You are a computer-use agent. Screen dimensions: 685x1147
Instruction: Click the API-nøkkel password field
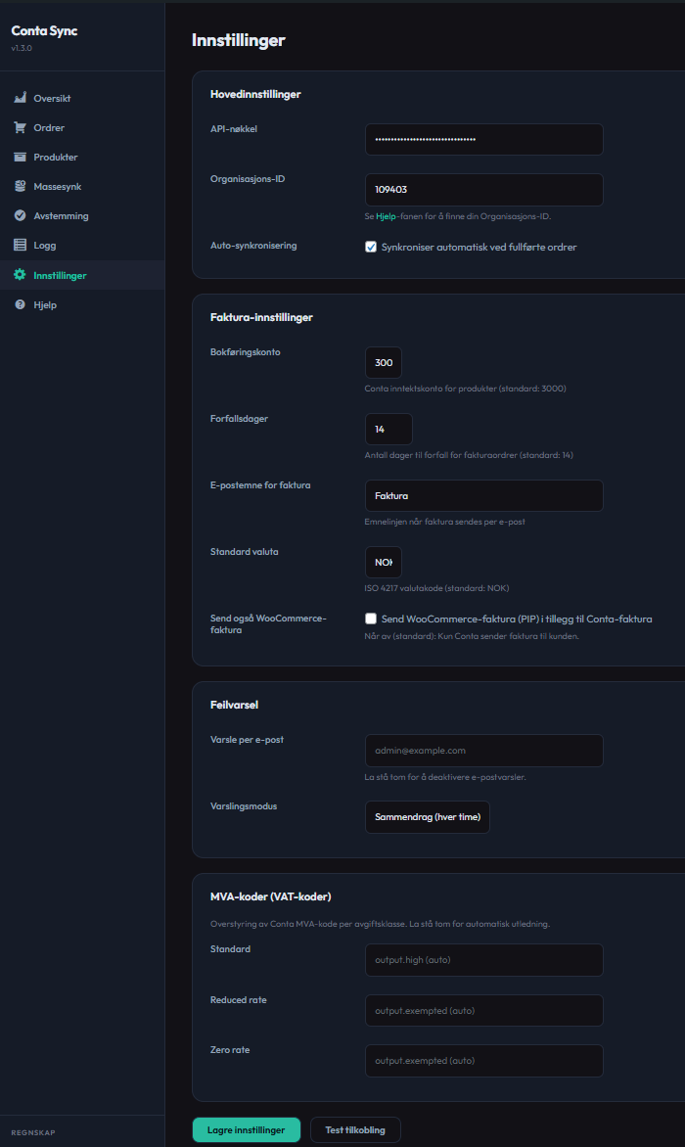[483, 140]
